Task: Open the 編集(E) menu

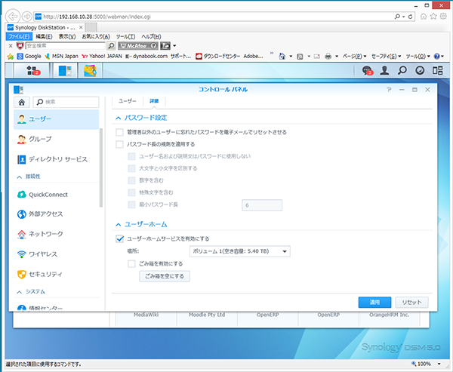Action: (44, 37)
